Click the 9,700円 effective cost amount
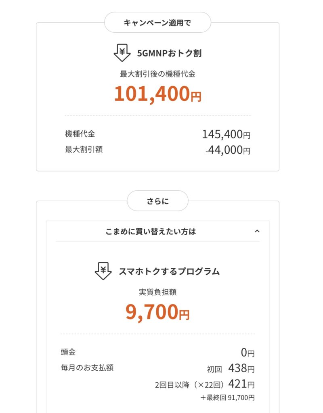Screen dimensions: 323x413 click(x=157, y=312)
